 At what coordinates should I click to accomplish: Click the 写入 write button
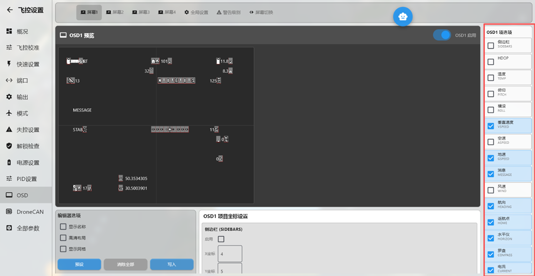pos(171,264)
